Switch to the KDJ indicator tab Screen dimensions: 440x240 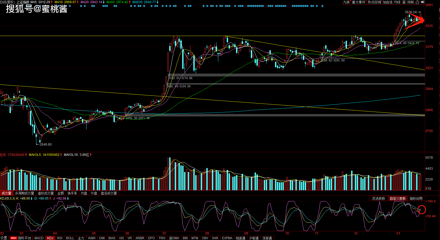tap(50, 238)
